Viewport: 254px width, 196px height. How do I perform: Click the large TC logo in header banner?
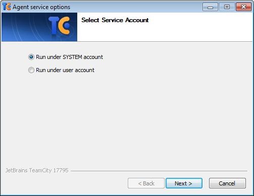pos(59,26)
